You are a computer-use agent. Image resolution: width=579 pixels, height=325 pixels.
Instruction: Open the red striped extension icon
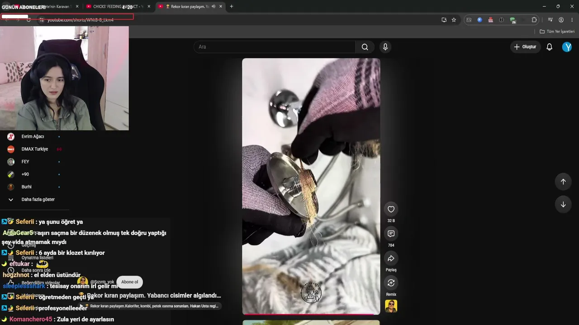(490, 20)
